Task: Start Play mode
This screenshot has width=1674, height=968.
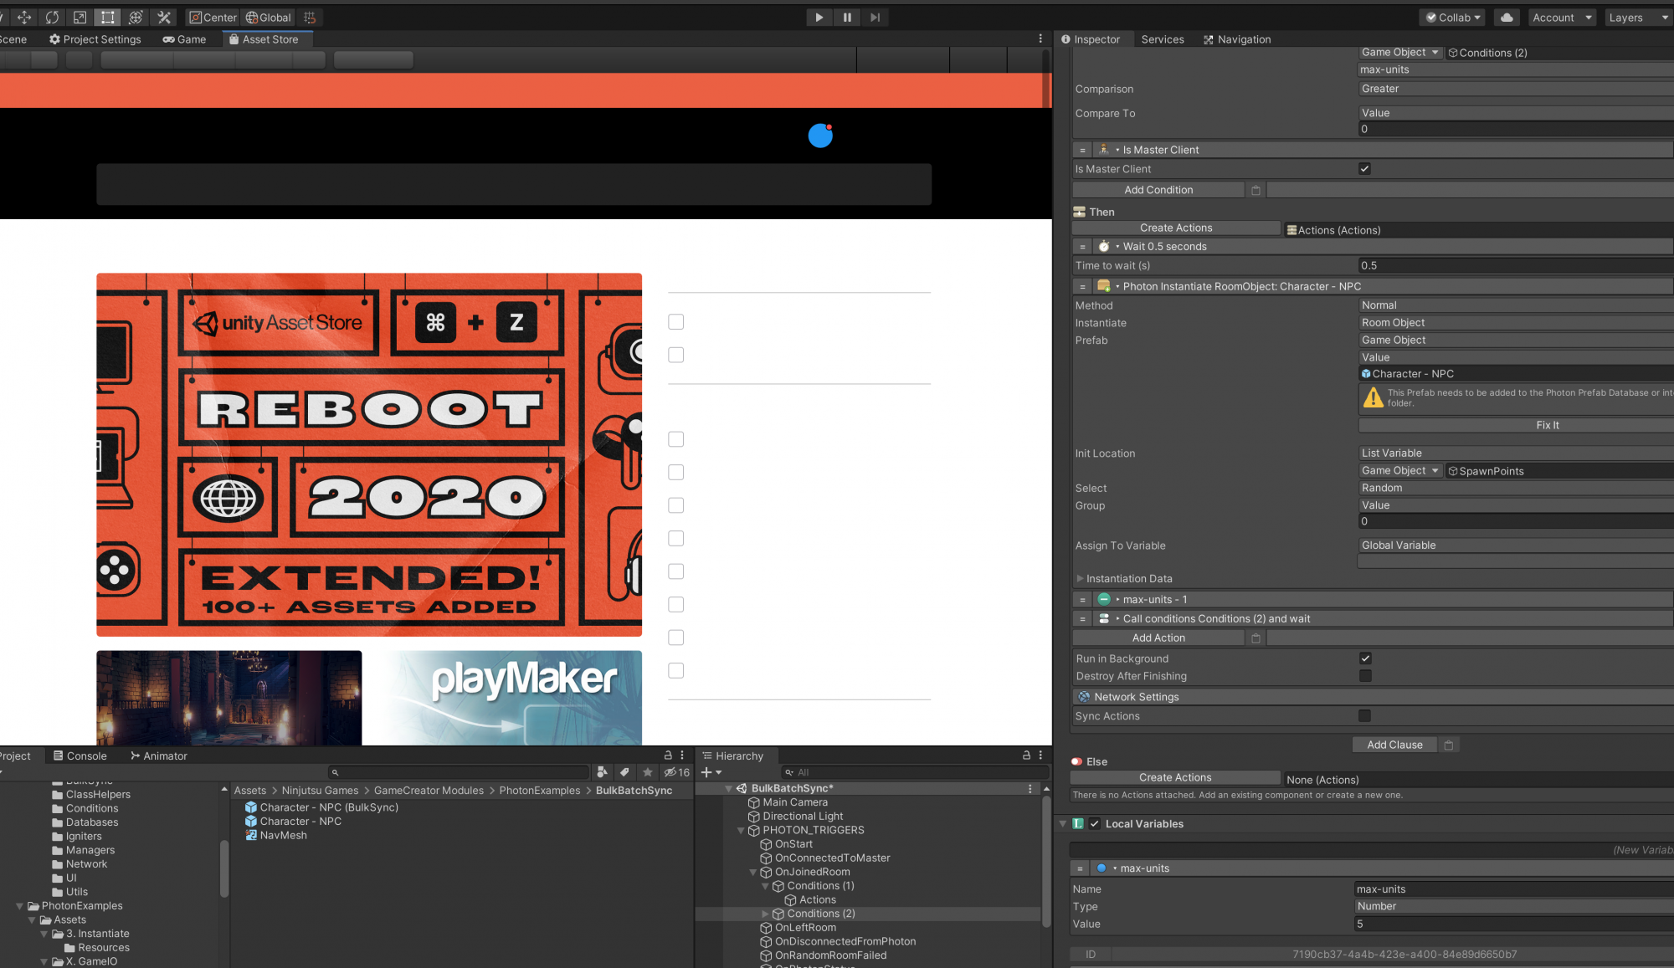Action: [x=819, y=18]
